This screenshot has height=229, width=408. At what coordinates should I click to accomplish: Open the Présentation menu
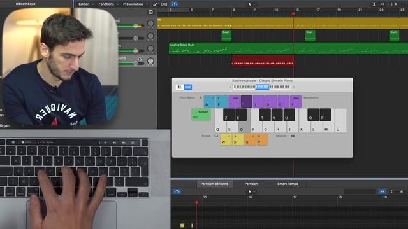pos(133,4)
